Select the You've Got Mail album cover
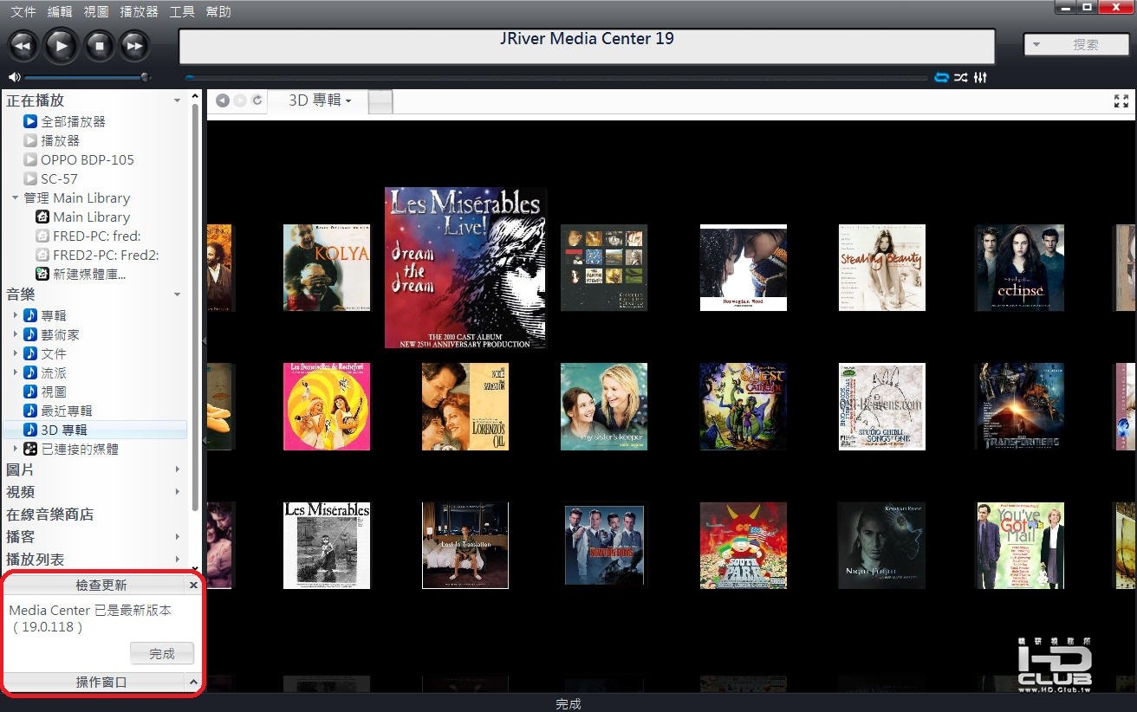This screenshot has width=1137, height=712. pos(1021,545)
